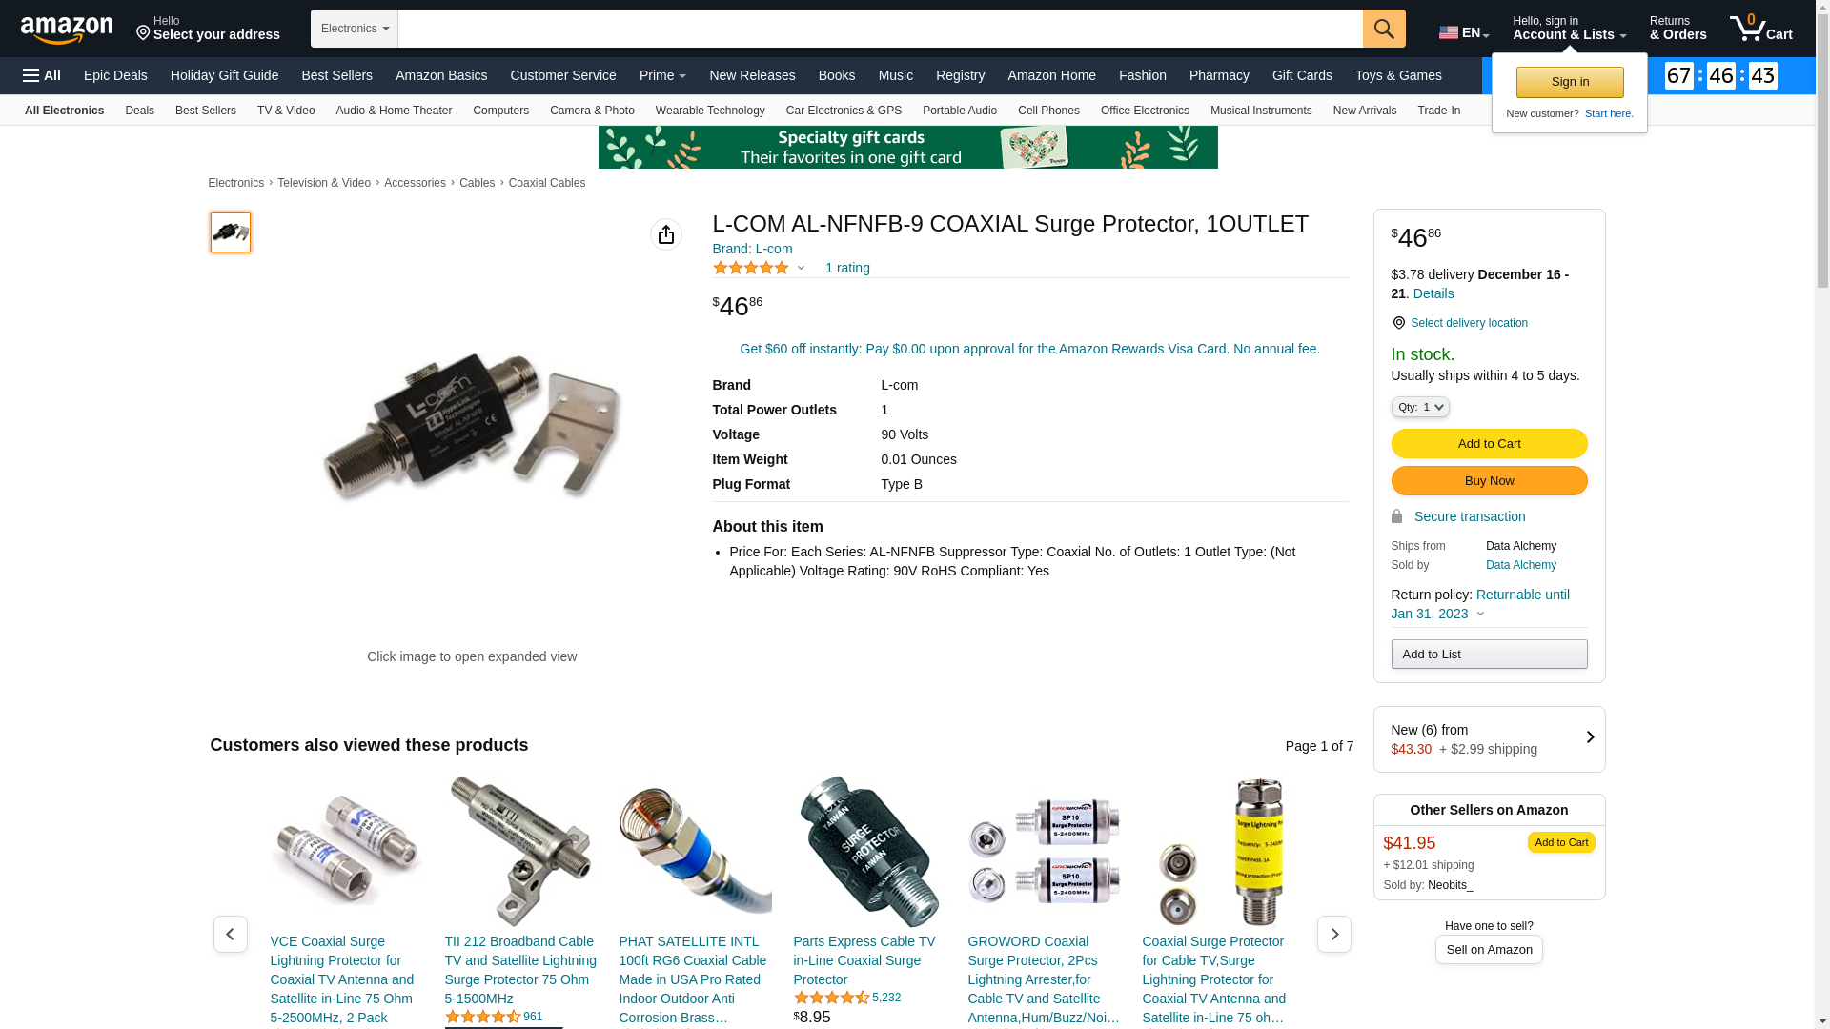Expand the Electronics search category dropdown

(x=355, y=29)
